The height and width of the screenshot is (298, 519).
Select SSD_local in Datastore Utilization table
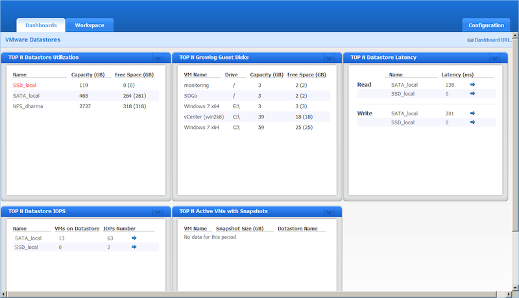[25, 86]
